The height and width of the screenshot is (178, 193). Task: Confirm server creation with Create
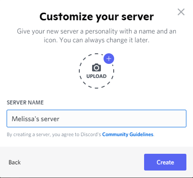(165, 162)
